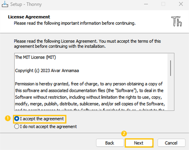Viewport: 189px width, 150px height.
Task: Click the "Setup - Thonny" window title
Action: click(x=26, y=4)
